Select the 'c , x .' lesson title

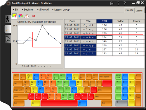coord(88,50)
